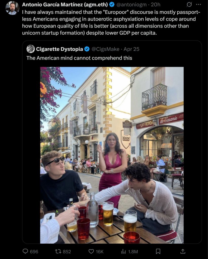Bookmark this post
The height and width of the screenshot is (259, 208).
click(x=158, y=251)
